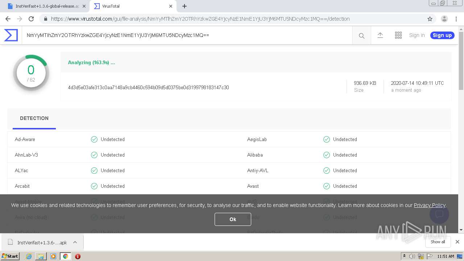Close the VirusTotal tab
This screenshot has width=464, height=261.
[170, 6]
